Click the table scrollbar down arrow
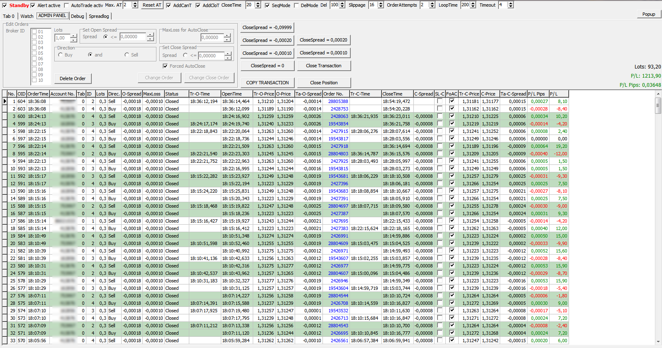The width and height of the screenshot is (662, 348). (658, 341)
